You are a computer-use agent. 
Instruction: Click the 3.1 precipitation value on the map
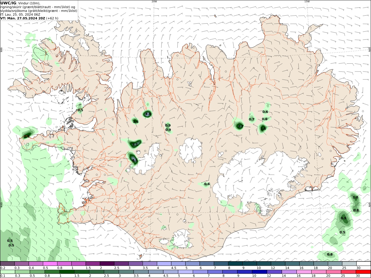tap(135, 144)
